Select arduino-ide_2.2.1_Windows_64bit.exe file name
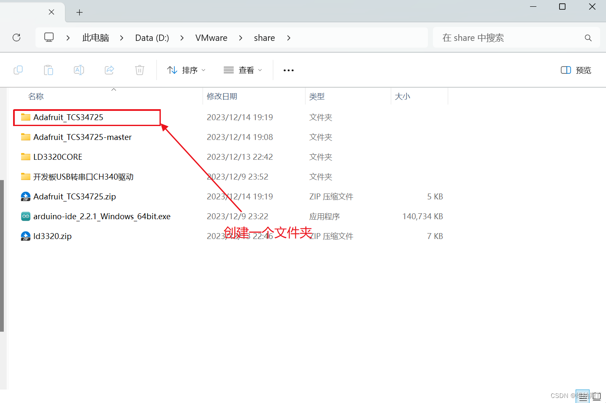The image size is (606, 403). (x=102, y=216)
